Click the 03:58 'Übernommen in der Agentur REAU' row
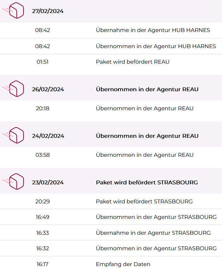This screenshot has width=222, height=274. pos(111,155)
